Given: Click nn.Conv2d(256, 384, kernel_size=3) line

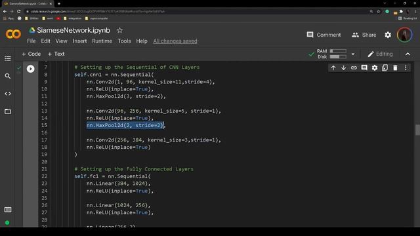Looking at the screenshot, I should point(154,140).
